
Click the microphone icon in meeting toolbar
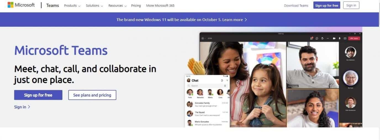[x=339, y=39]
